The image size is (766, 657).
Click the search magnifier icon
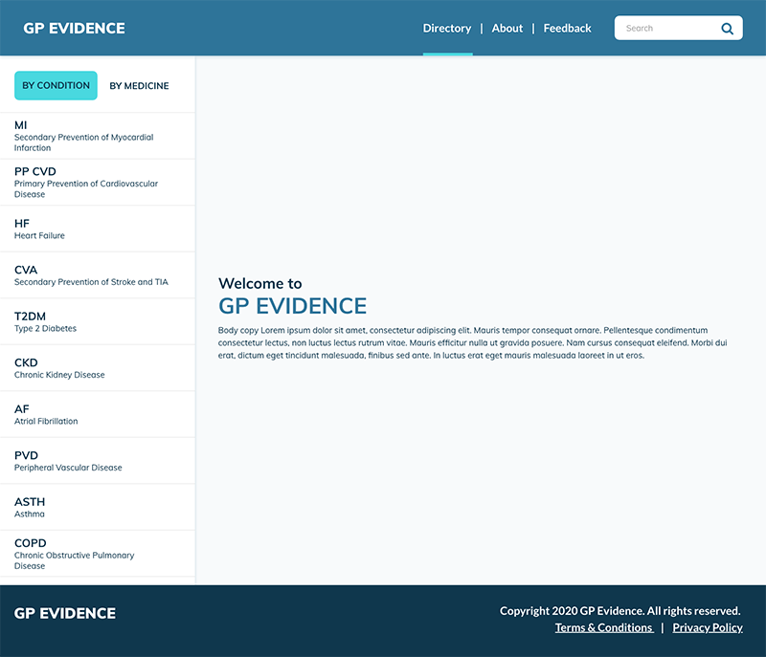[727, 29]
